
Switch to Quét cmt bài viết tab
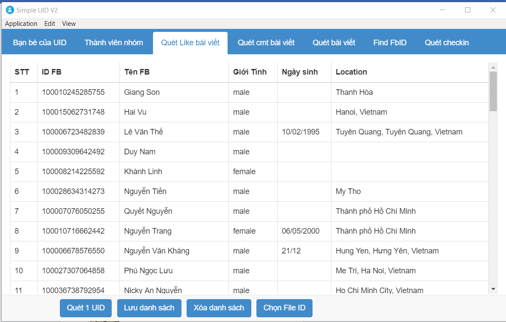coord(266,43)
